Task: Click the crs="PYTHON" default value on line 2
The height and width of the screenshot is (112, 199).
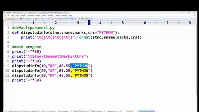Action: pyautogui.click(x=102, y=32)
